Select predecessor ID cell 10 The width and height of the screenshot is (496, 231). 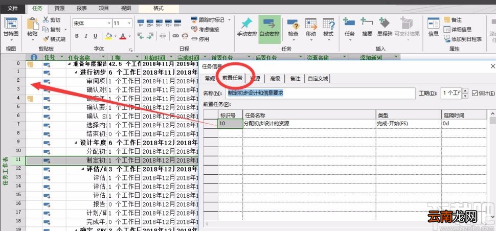(231, 124)
